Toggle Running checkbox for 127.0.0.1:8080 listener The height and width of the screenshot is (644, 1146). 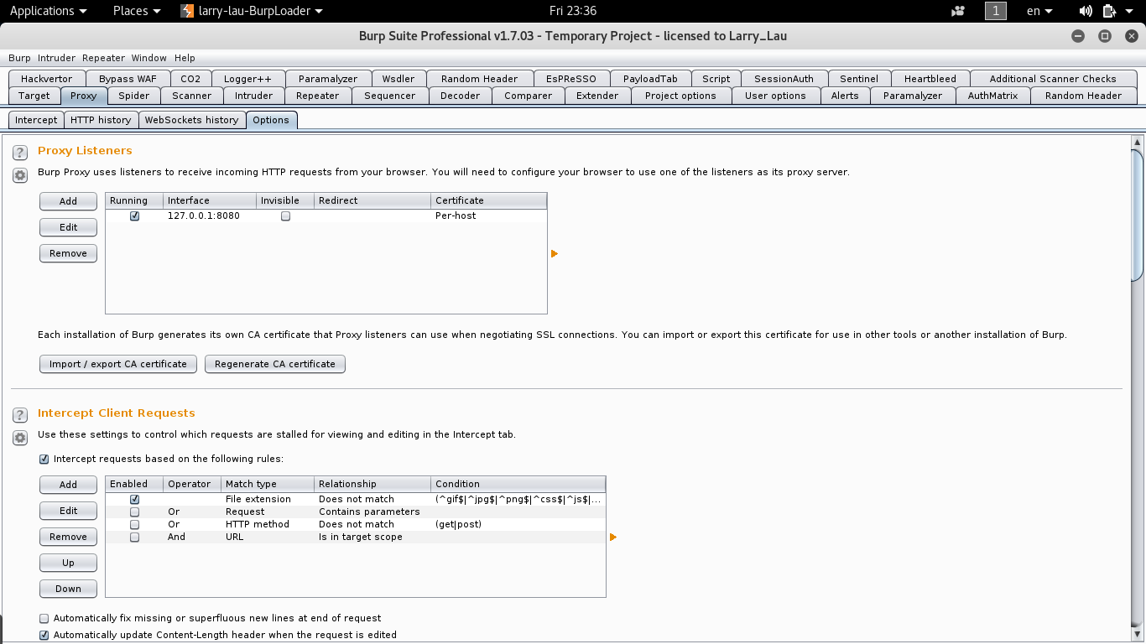tap(134, 216)
